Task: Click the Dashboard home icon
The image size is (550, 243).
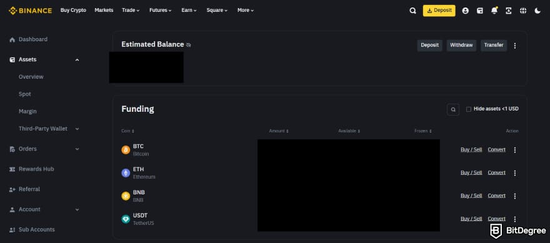Action: [x=12, y=39]
